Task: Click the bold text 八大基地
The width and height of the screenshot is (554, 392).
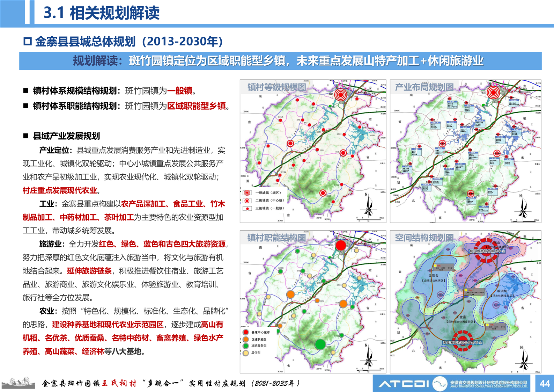Action: [126, 351]
